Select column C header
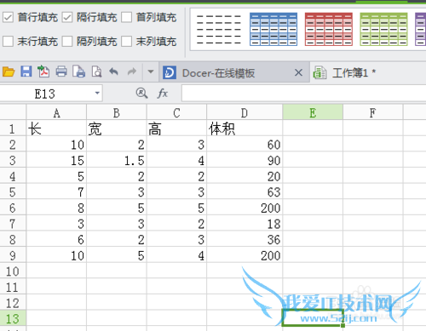 pyautogui.click(x=176, y=112)
